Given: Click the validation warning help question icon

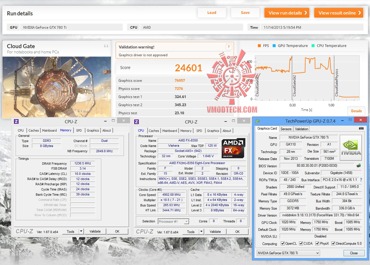Looking at the screenshot, I should tap(229, 47).
